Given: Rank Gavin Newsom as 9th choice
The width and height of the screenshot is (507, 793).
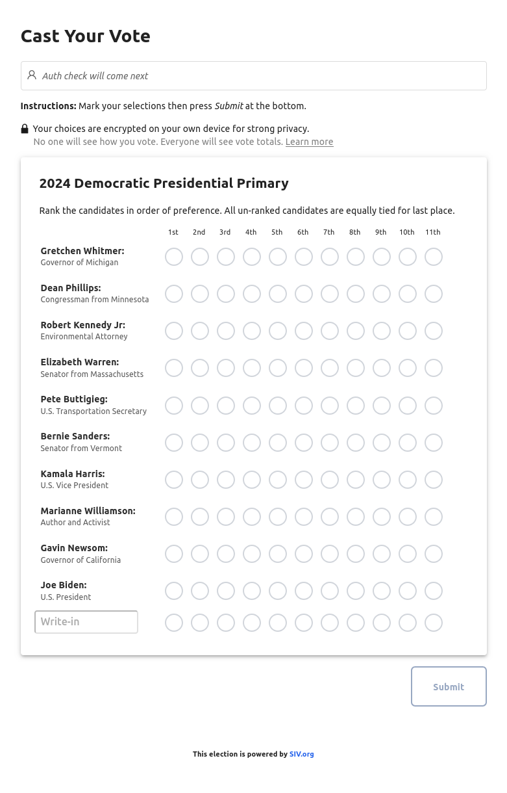Looking at the screenshot, I should tap(382, 554).
